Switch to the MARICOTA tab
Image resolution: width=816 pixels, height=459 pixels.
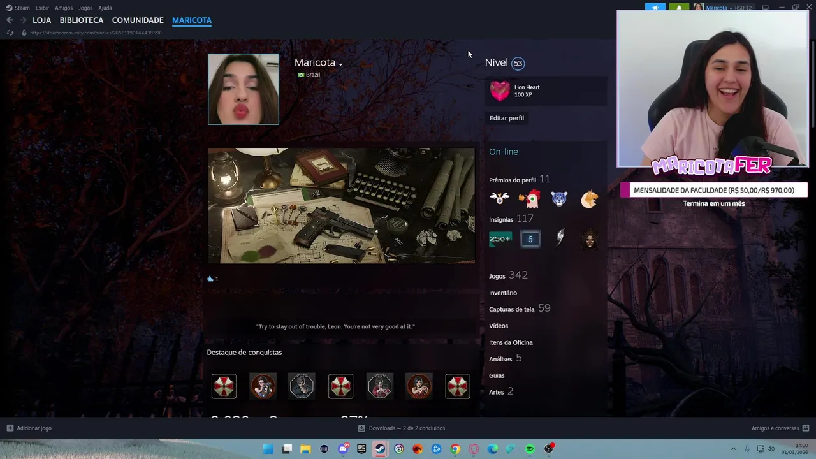(x=192, y=20)
